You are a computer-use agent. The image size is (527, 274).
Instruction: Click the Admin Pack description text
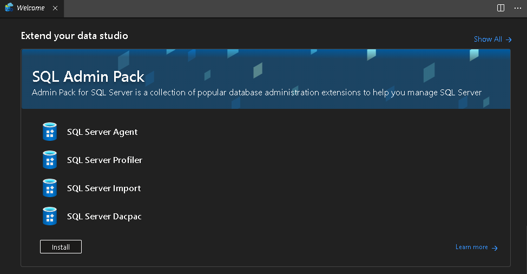tap(256, 92)
